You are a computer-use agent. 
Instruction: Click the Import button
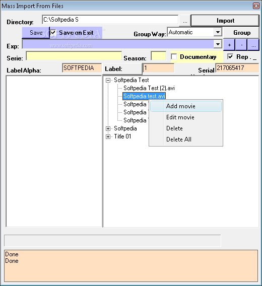[225, 21]
